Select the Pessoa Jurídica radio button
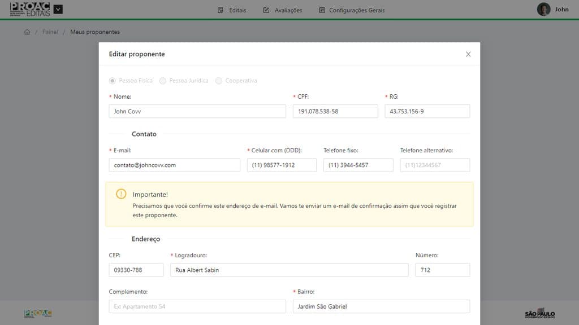Image resolution: width=579 pixels, height=325 pixels. tap(162, 81)
